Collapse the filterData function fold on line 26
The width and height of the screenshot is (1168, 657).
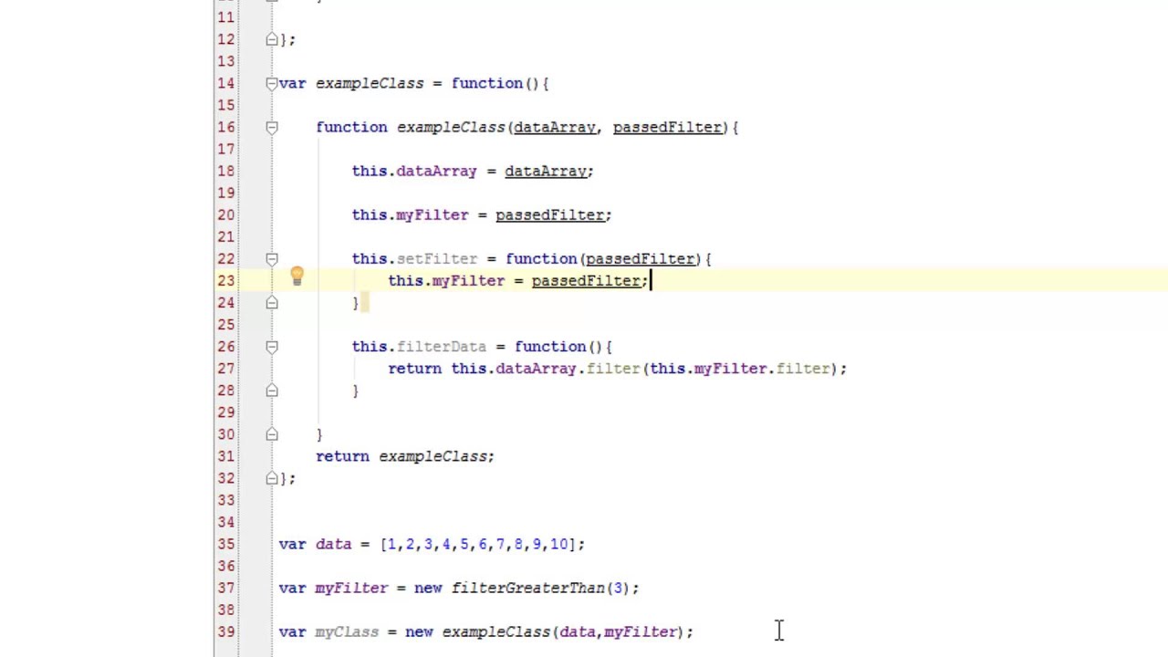point(272,346)
